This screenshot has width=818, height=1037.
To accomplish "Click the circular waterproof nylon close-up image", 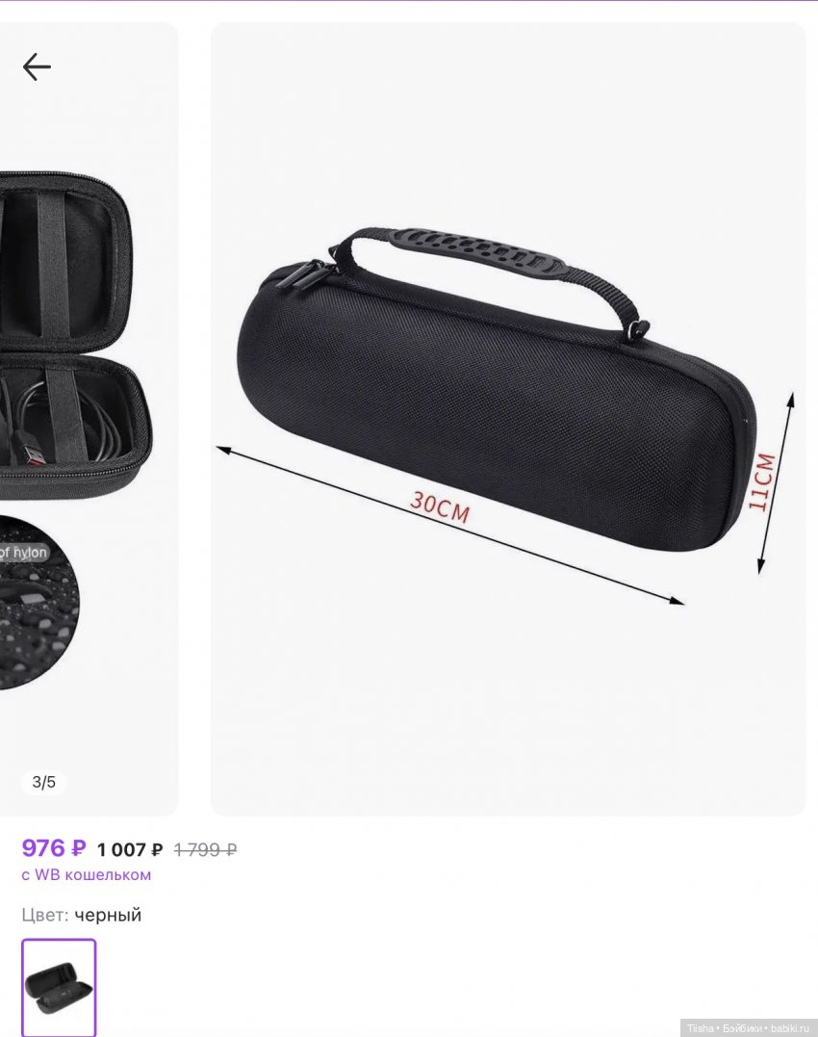I will point(38,603).
